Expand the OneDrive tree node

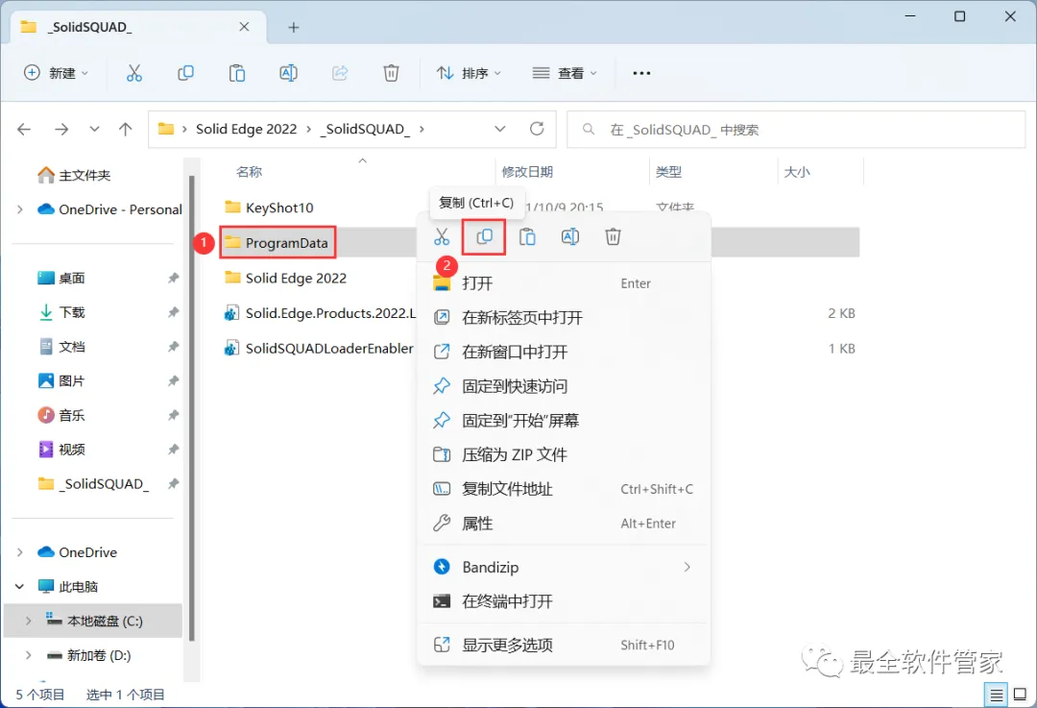(x=20, y=552)
